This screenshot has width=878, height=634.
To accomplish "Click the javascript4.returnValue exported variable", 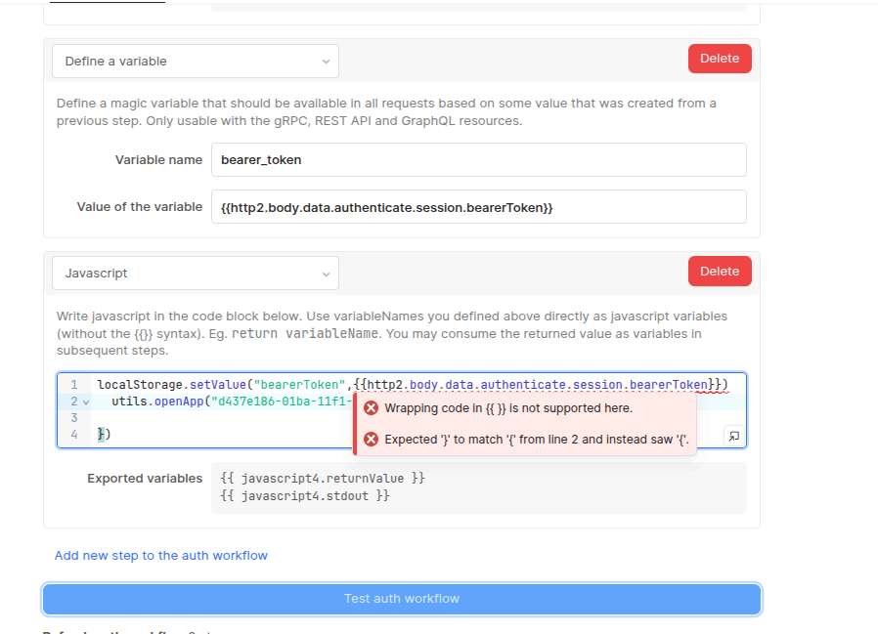I will click(x=323, y=479).
